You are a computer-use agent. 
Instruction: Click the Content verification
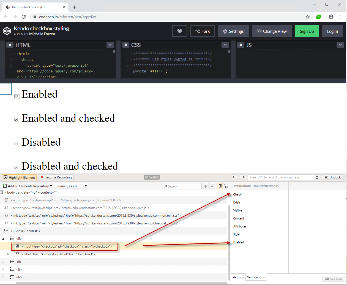[239, 218]
